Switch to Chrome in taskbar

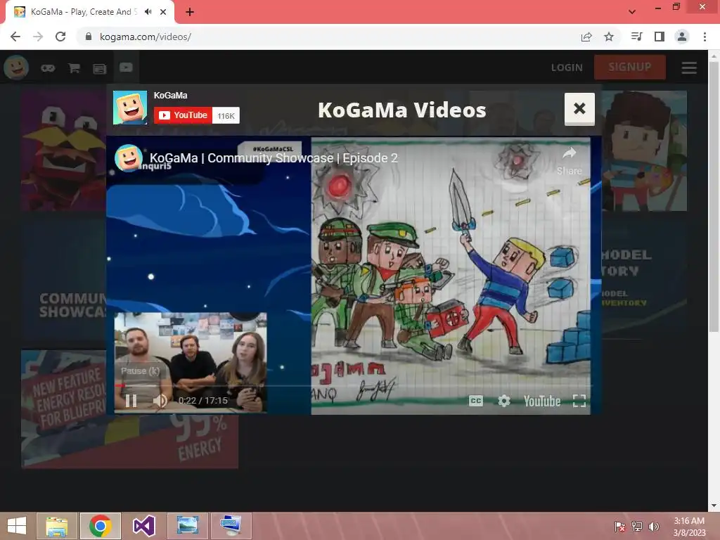coord(100,526)
